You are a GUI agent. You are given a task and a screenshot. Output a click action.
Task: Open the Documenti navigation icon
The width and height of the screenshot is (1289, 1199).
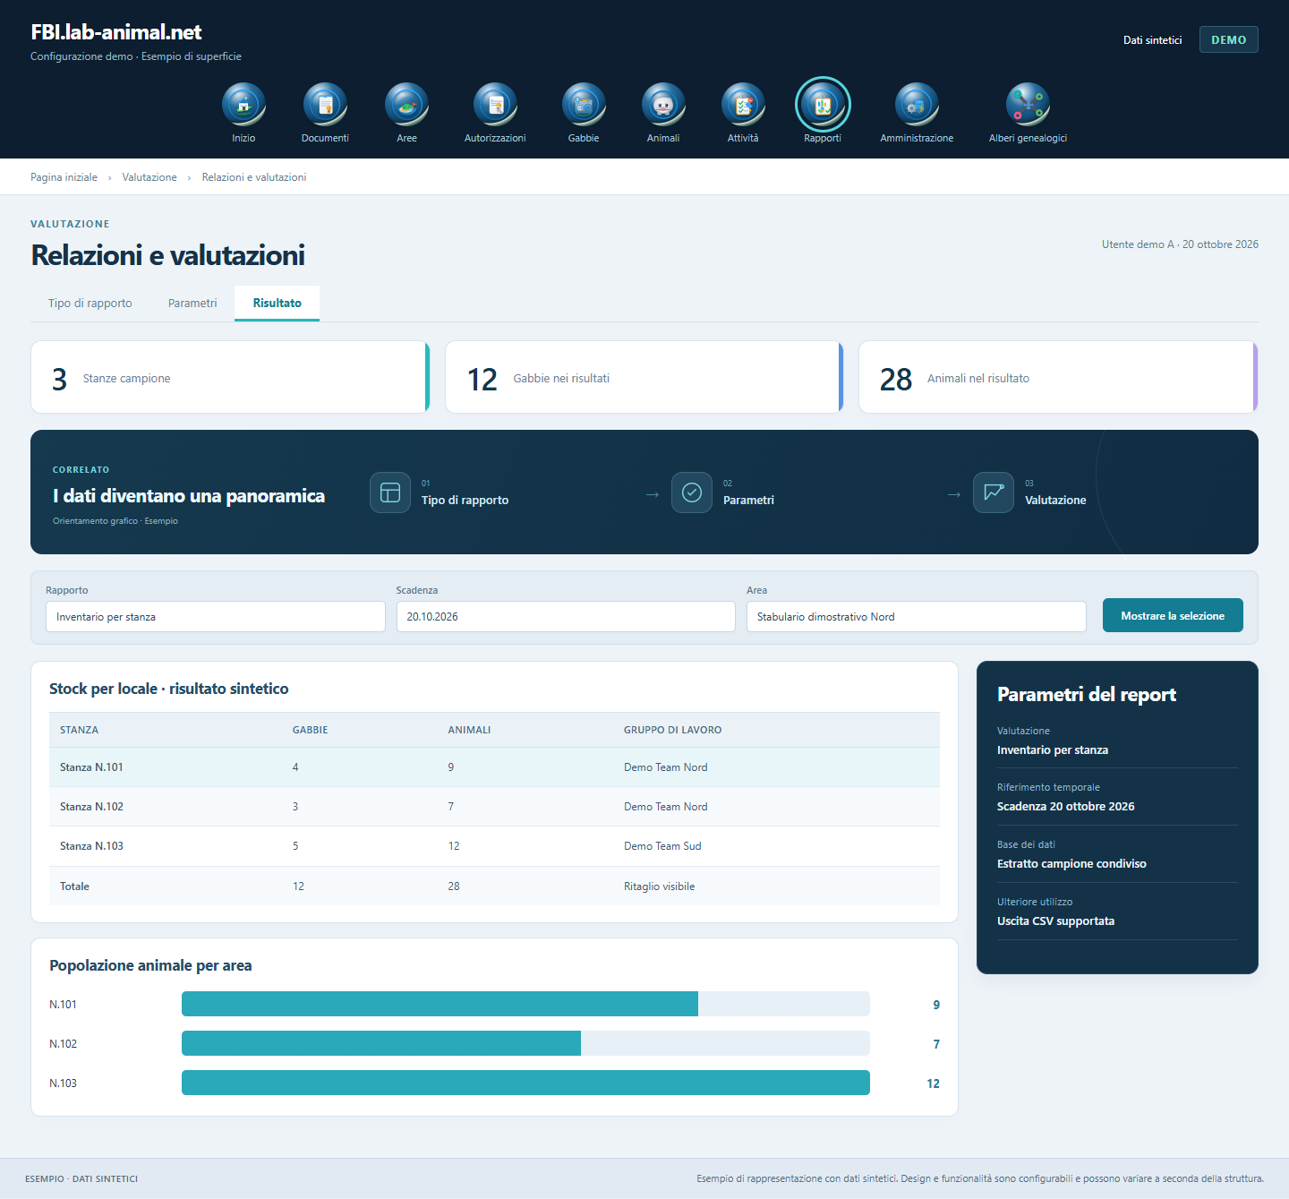pos(325,105)
